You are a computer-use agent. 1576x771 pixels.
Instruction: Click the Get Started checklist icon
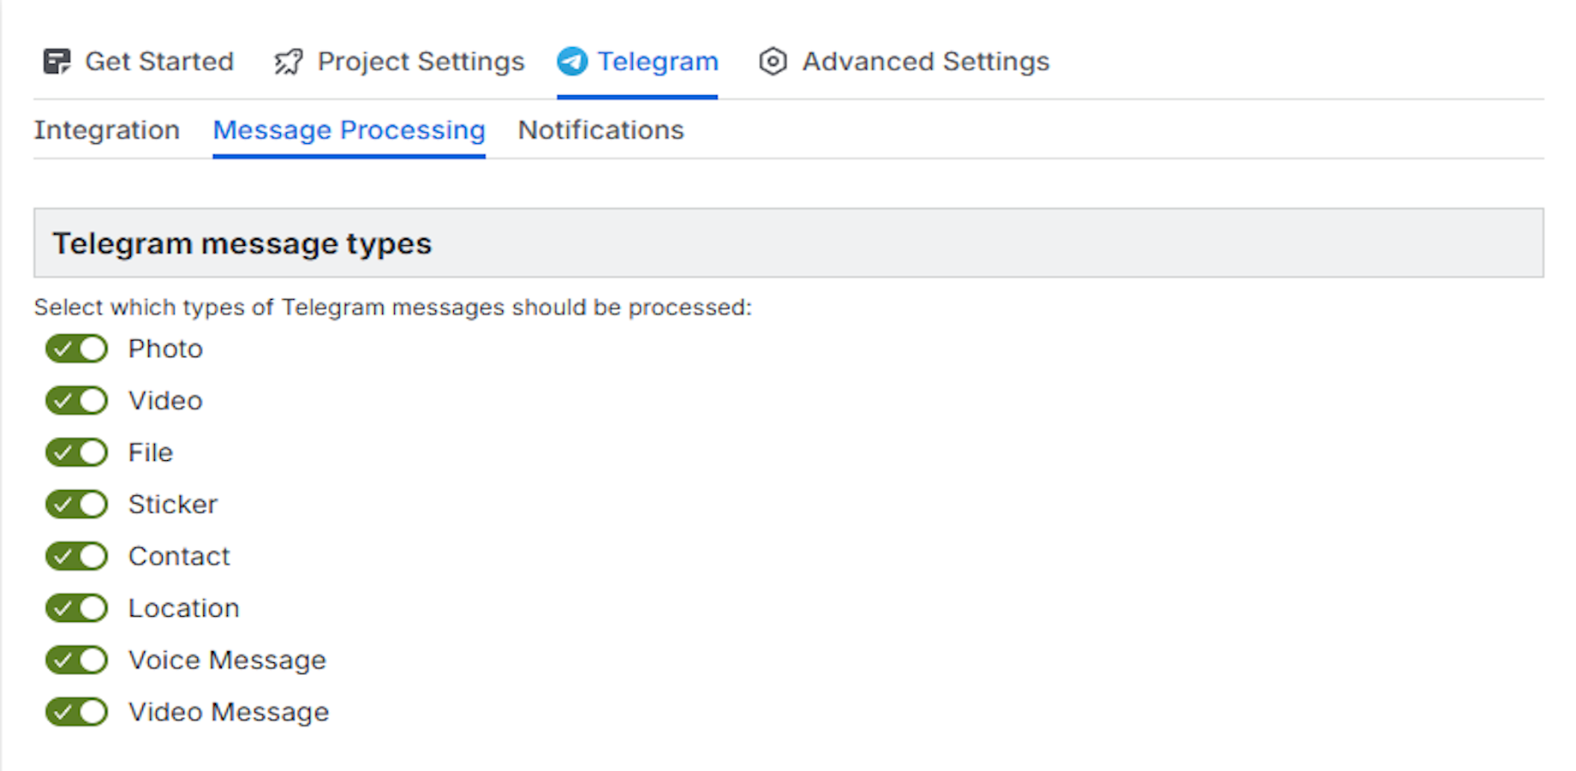point(57,62)
